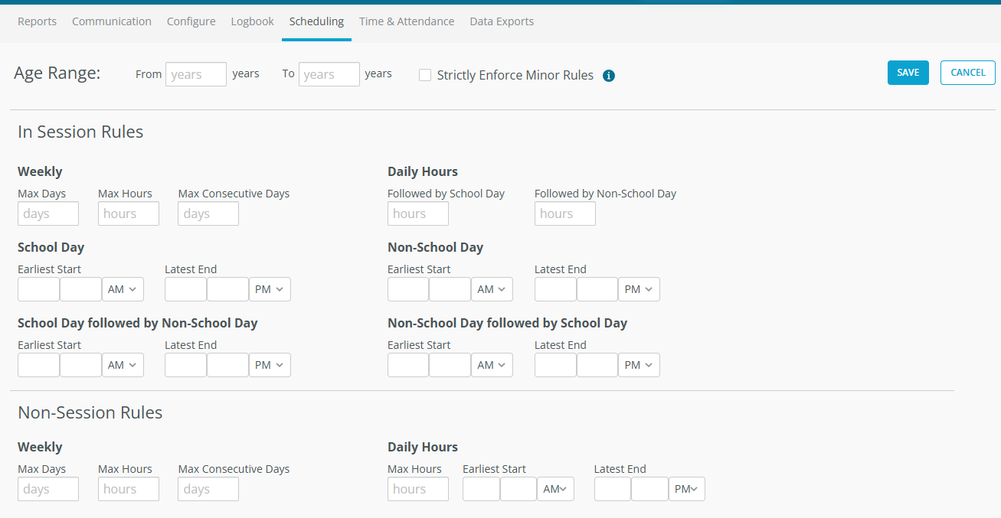
Task: Click the Age Range From years field
Action: (196, 74)
